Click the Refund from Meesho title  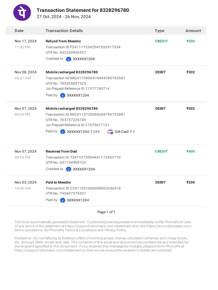(x=63, y=41)
